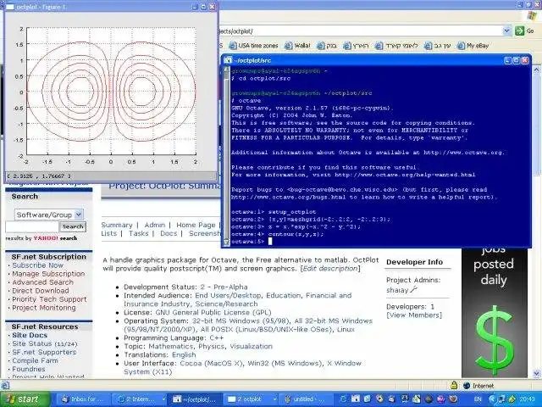The width and height of the screenshot is (542, 407).
Task: Expand the browser address bar dropdown
Action: pyautogui.click(x=506, y=31)
